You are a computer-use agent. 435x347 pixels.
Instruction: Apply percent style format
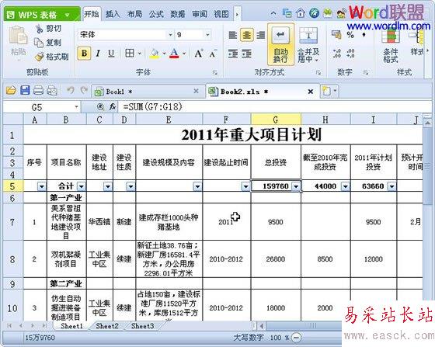[350, 35]
